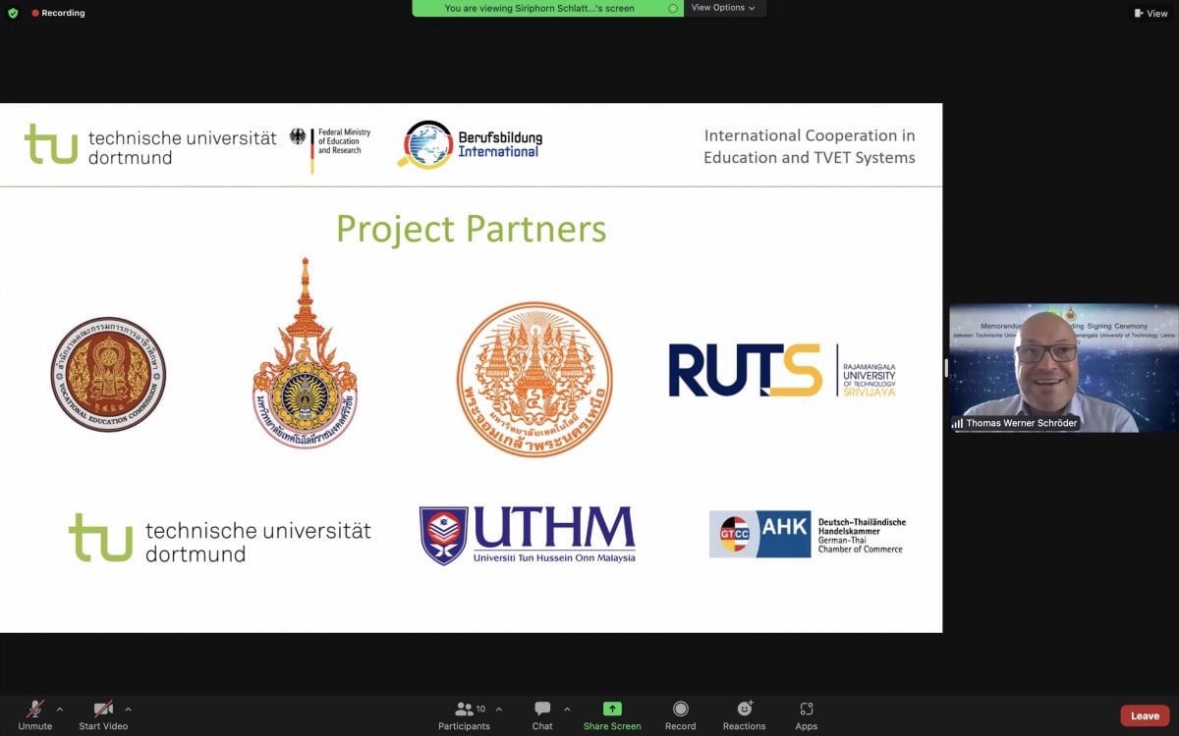Expand audio options arrow beside Unmute
1179x736 pixels.
pyautogui.click(x=60, y=709)
